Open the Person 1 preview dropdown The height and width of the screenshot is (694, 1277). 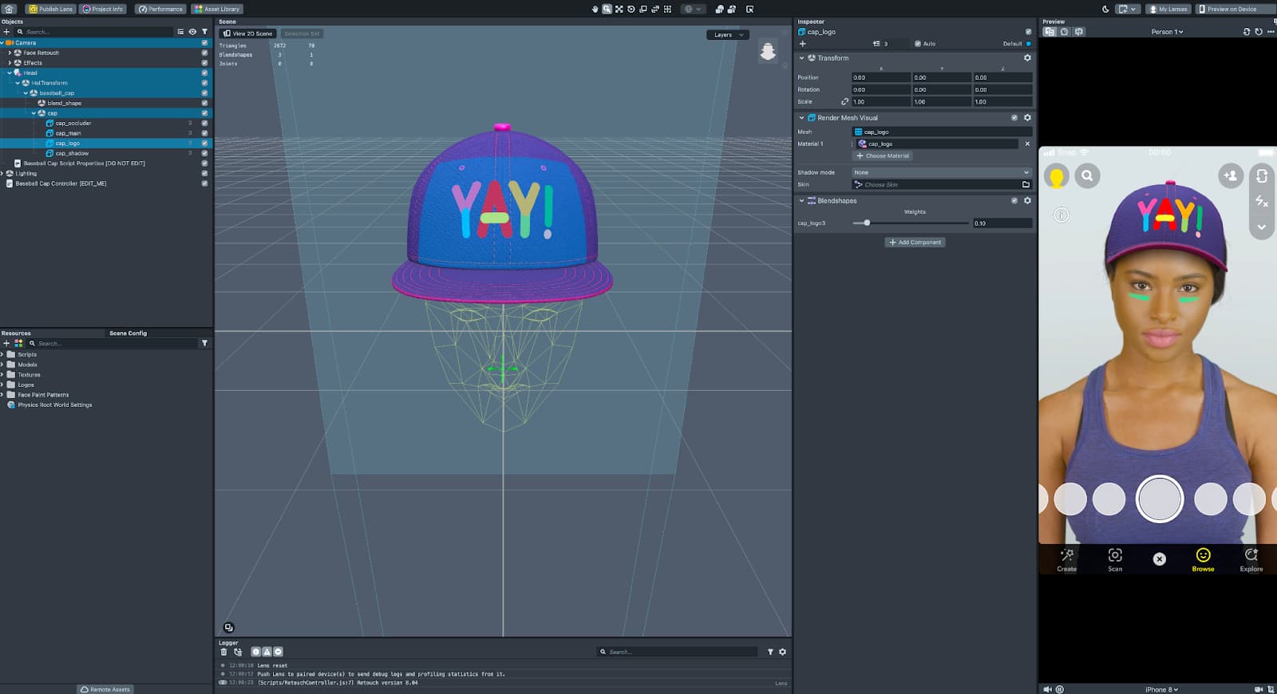pyautogui.click(x=1167, y=32)
